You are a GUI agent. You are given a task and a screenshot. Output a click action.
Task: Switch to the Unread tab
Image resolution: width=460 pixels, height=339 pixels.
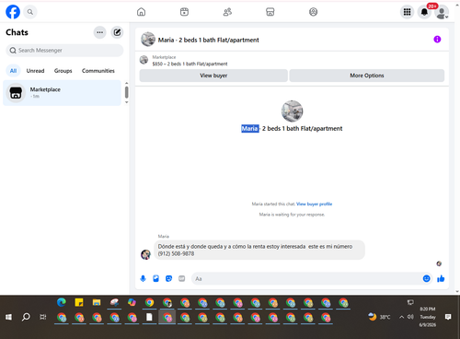click(x=35, y=71)
